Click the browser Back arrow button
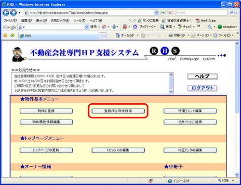 click(x=6, y=12)
